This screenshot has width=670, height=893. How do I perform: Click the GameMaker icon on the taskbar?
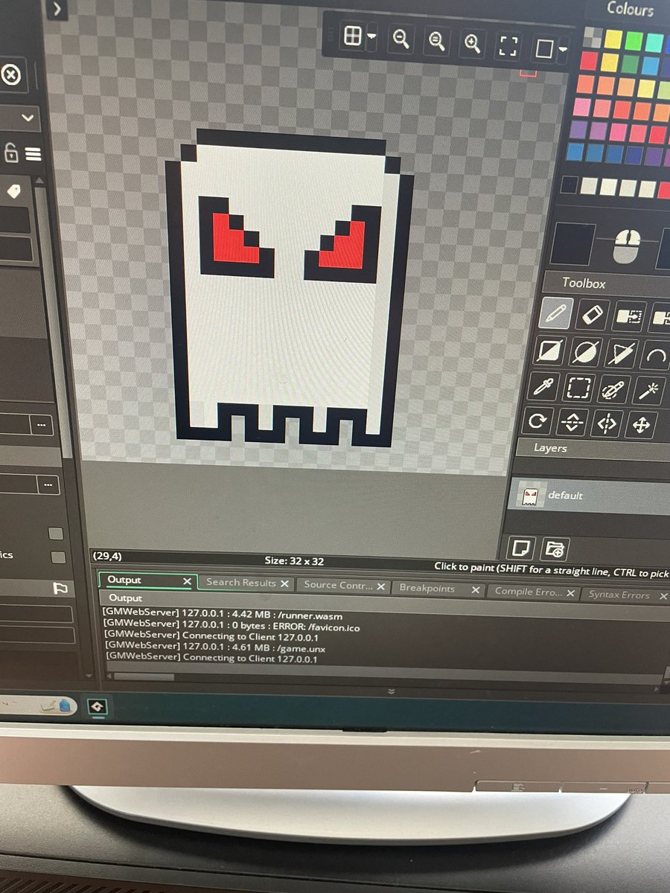pos(98,708)
